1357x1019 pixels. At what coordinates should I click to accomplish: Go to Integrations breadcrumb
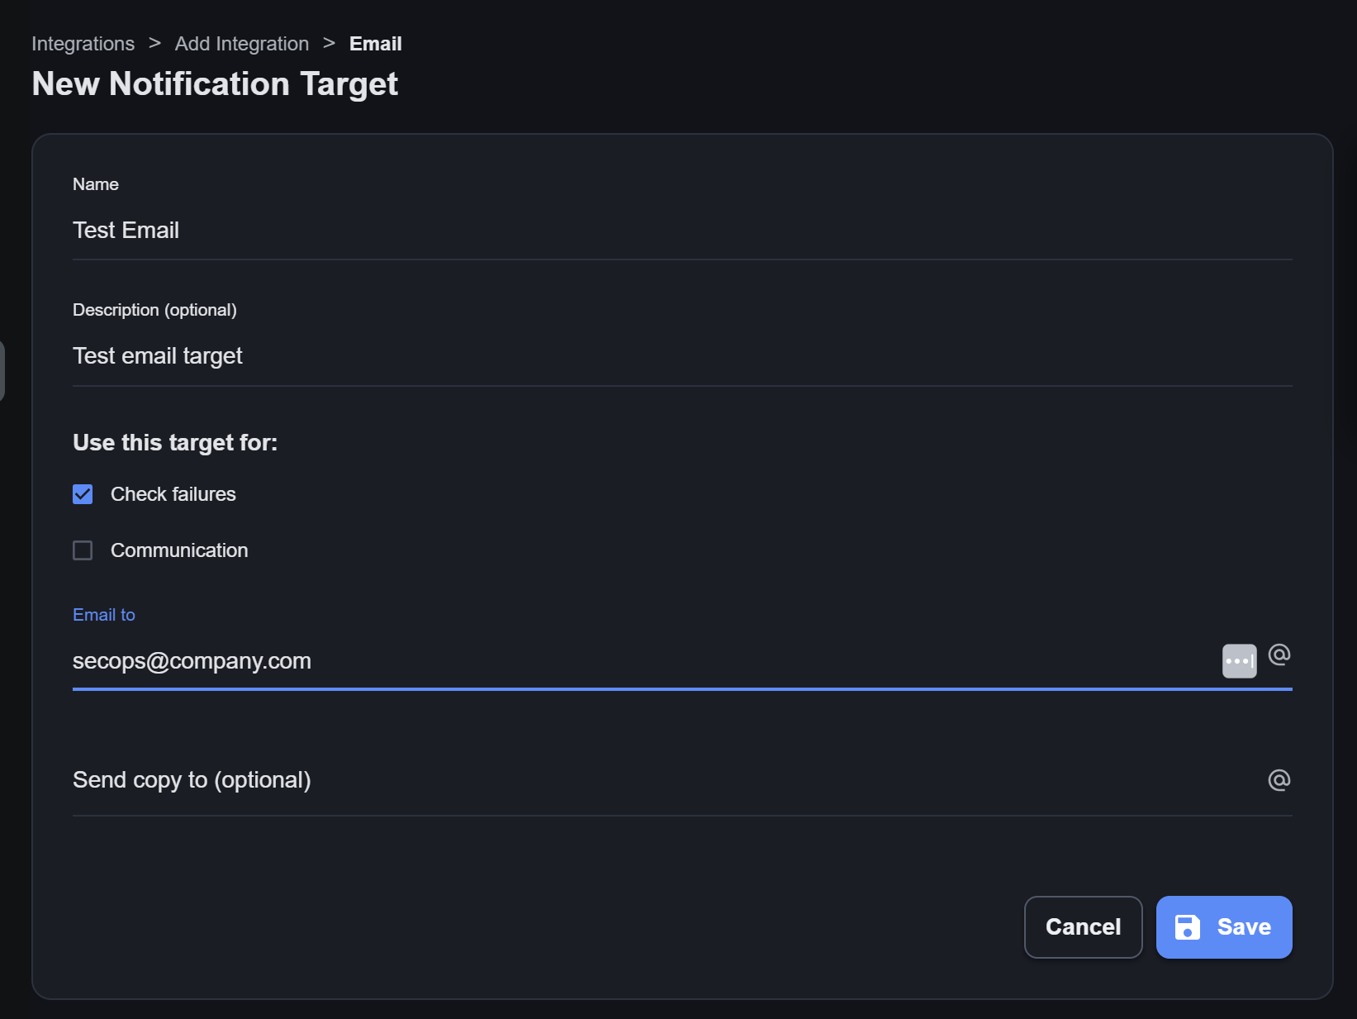(x=83, y=44)
